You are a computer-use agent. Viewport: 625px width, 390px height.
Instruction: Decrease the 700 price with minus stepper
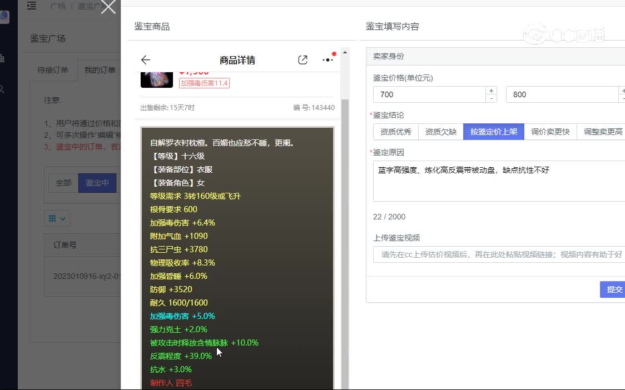tap(491, 98)
